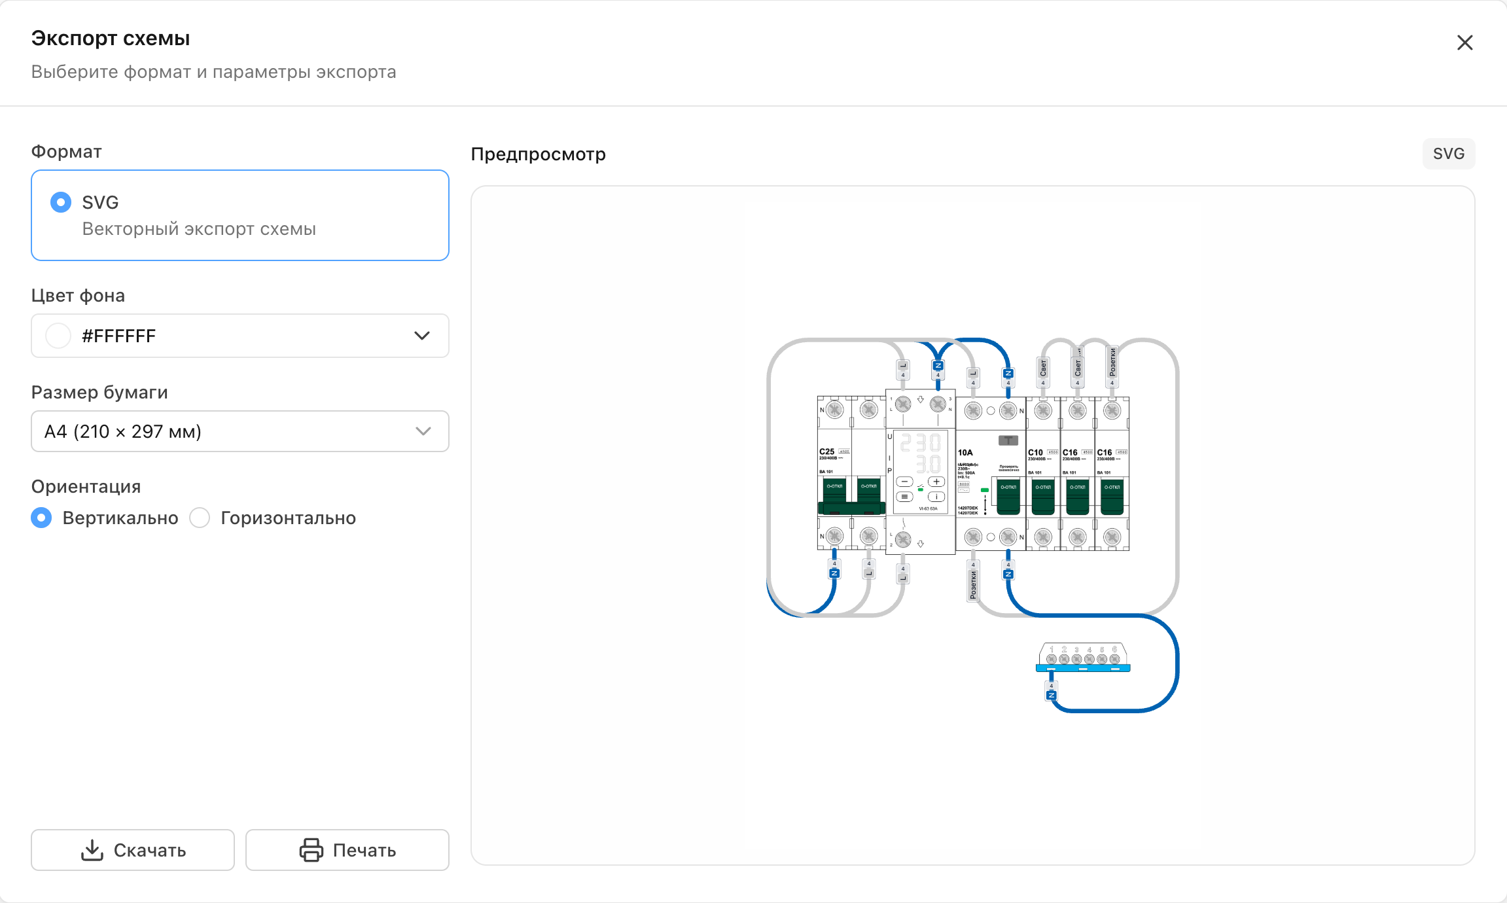Click the Формат label
The image size is (1507, 903).
tap(67, 152)
